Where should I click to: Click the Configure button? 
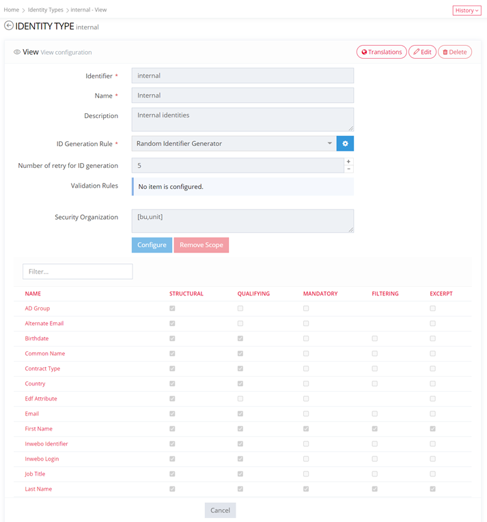point(152,245)
